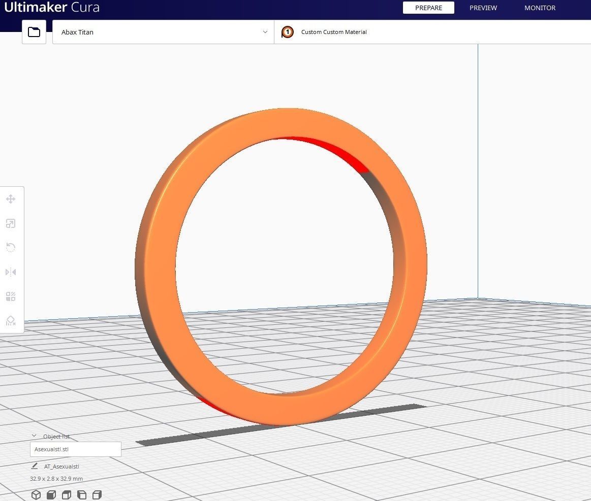591x501 pixels.
Task: Click the AT_Asexualstl job name
Action: click(x=61, y=466)
